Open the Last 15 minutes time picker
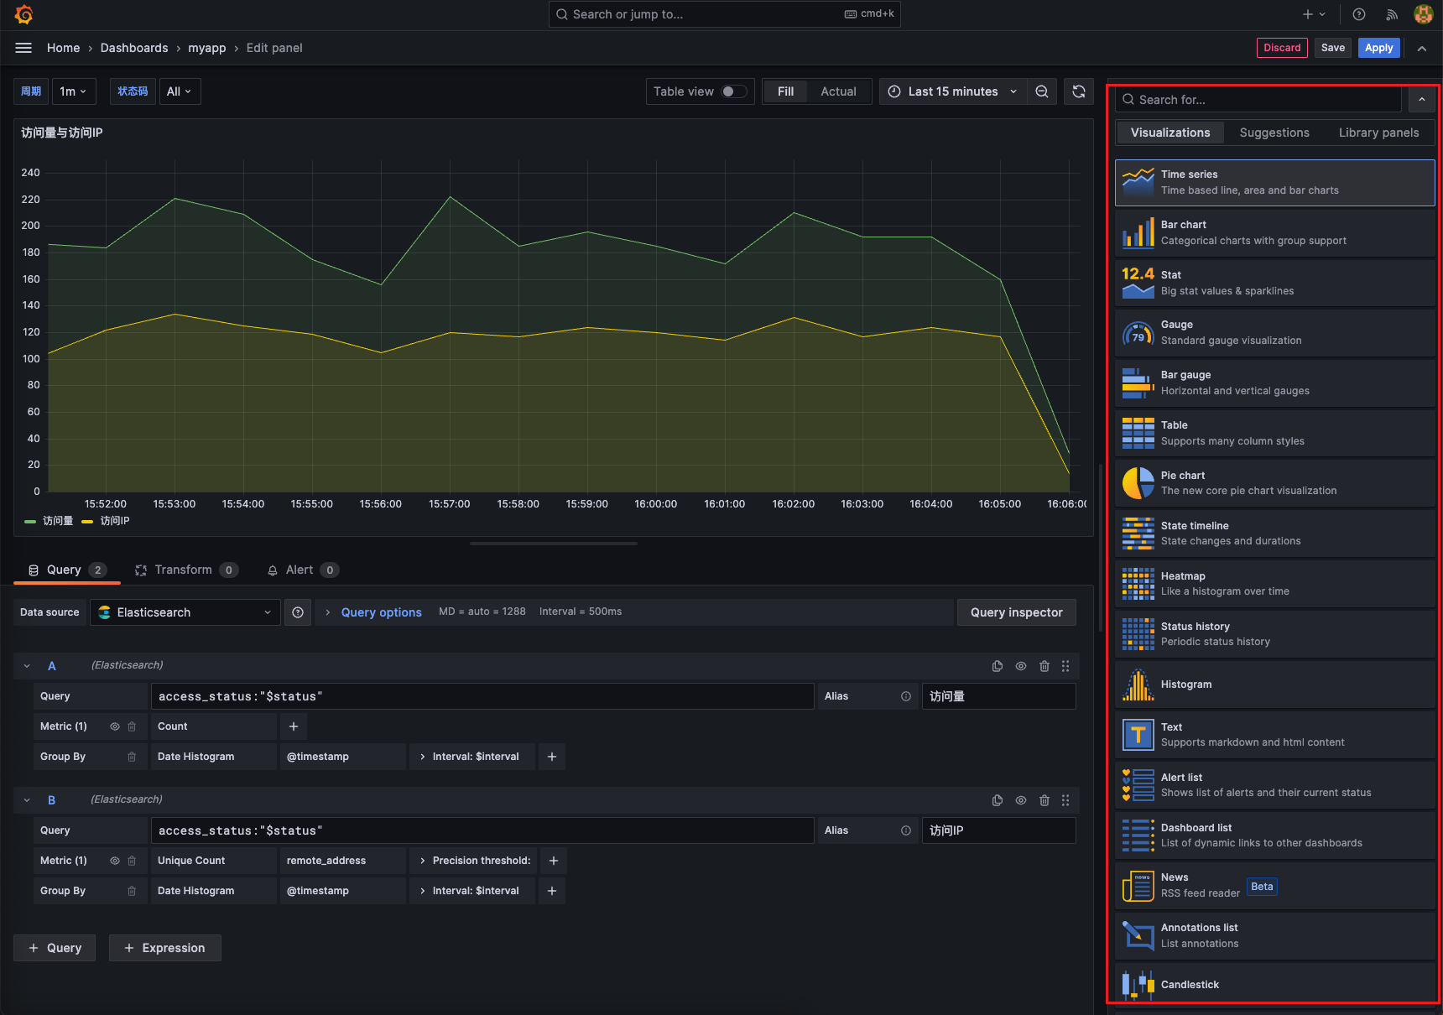The height and width of the screenshot is (1015, 1443). coord(953,91)
